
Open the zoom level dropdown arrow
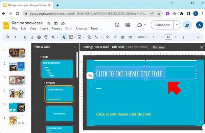[x=58, y=37]
